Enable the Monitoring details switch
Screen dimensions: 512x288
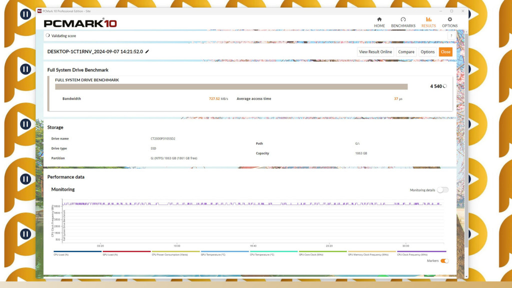[x=443, y=190]
